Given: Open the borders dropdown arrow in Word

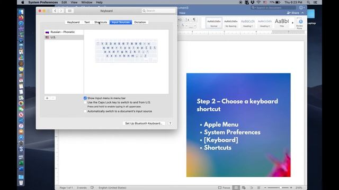Looking at the screenshot, I should pos(195,26).
